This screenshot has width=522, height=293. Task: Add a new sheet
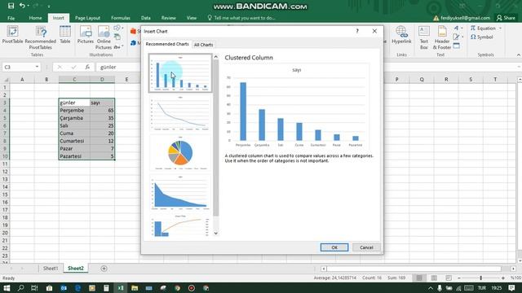pyautogui.click(x=104, y=269)
